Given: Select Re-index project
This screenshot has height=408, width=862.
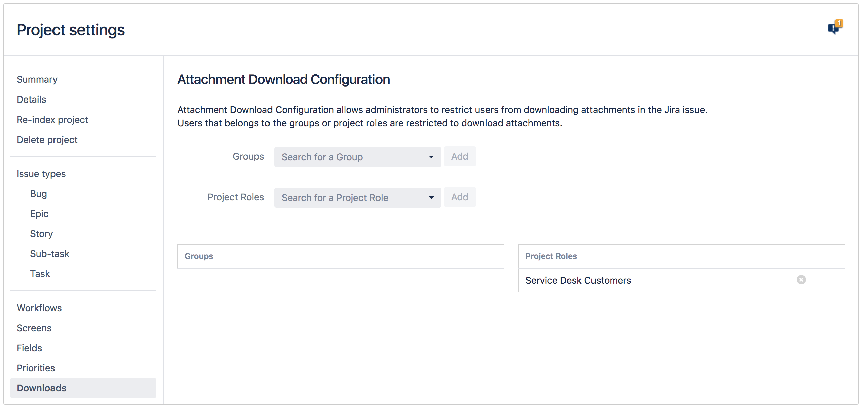Looking at the screenshot, I should (x=52, y=119).
